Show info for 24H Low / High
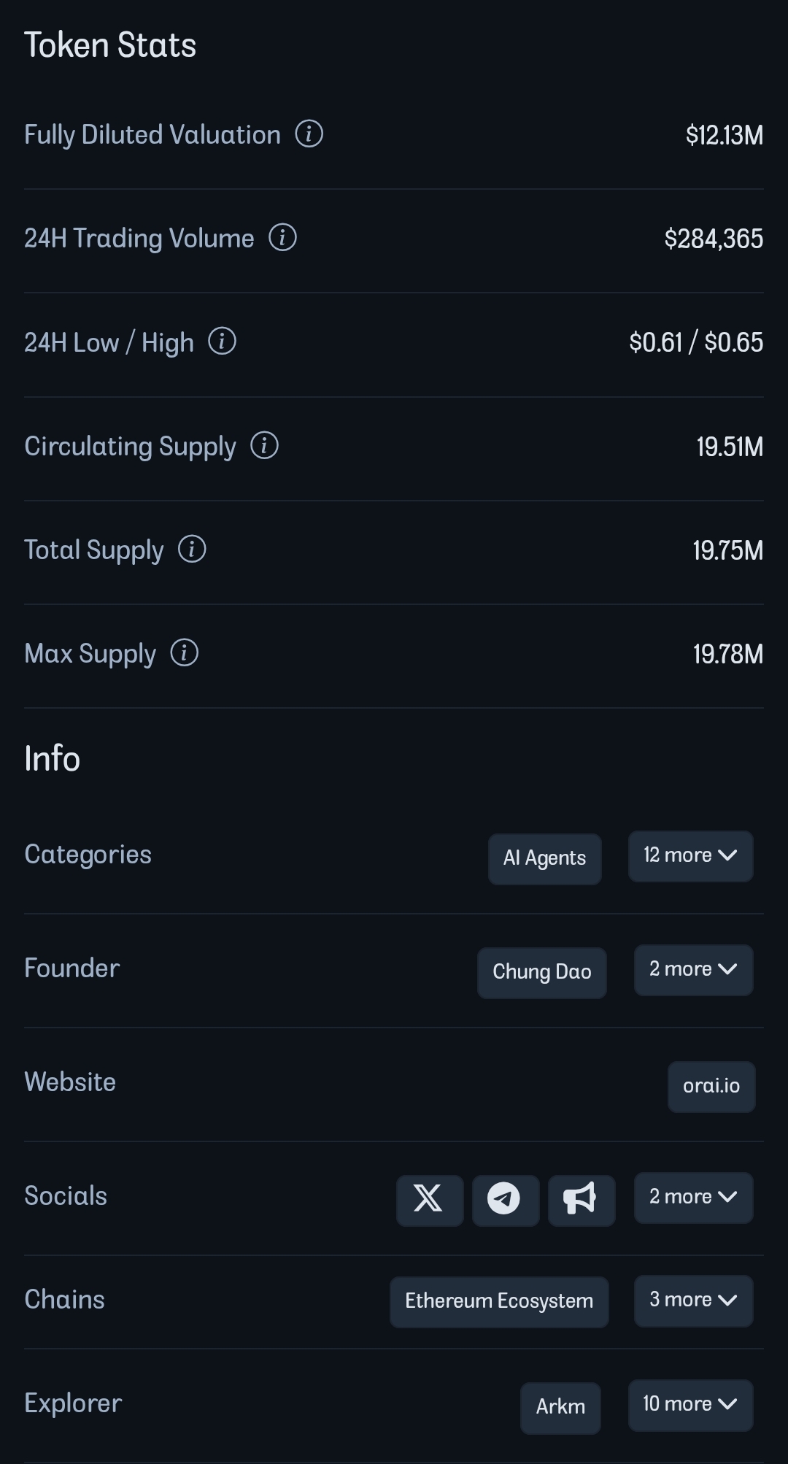The image size is (788, 1464). [222, 342]
